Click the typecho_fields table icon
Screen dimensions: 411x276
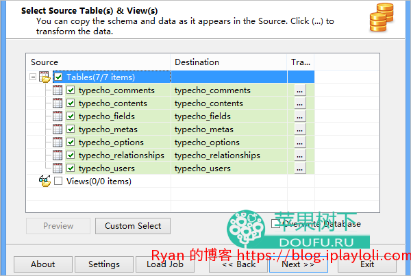(58, 116)
